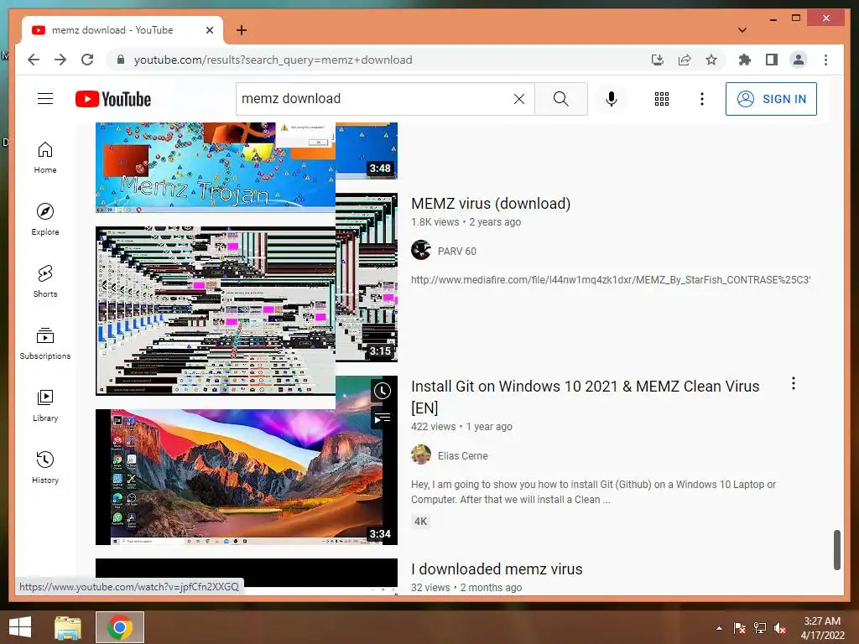This screenshot has width=859, height=644.
Task: Click the SIGN IN button
Action: pyautogui.click(x=771, y=99)
